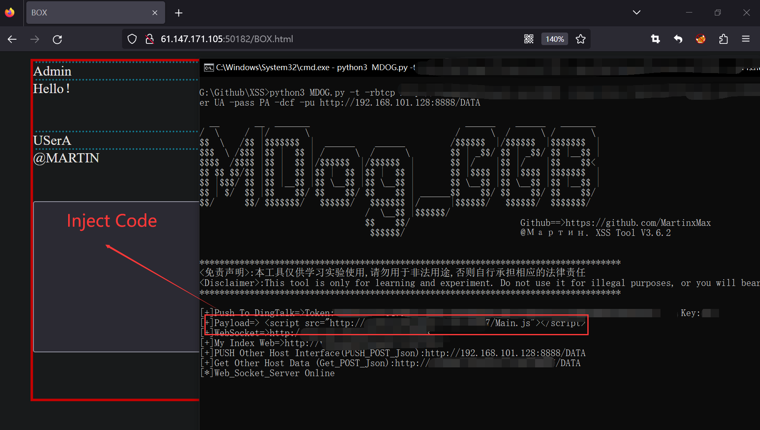Screen dimensions: 760x430
Task: Open a new tab
Action: coord(179,13)
